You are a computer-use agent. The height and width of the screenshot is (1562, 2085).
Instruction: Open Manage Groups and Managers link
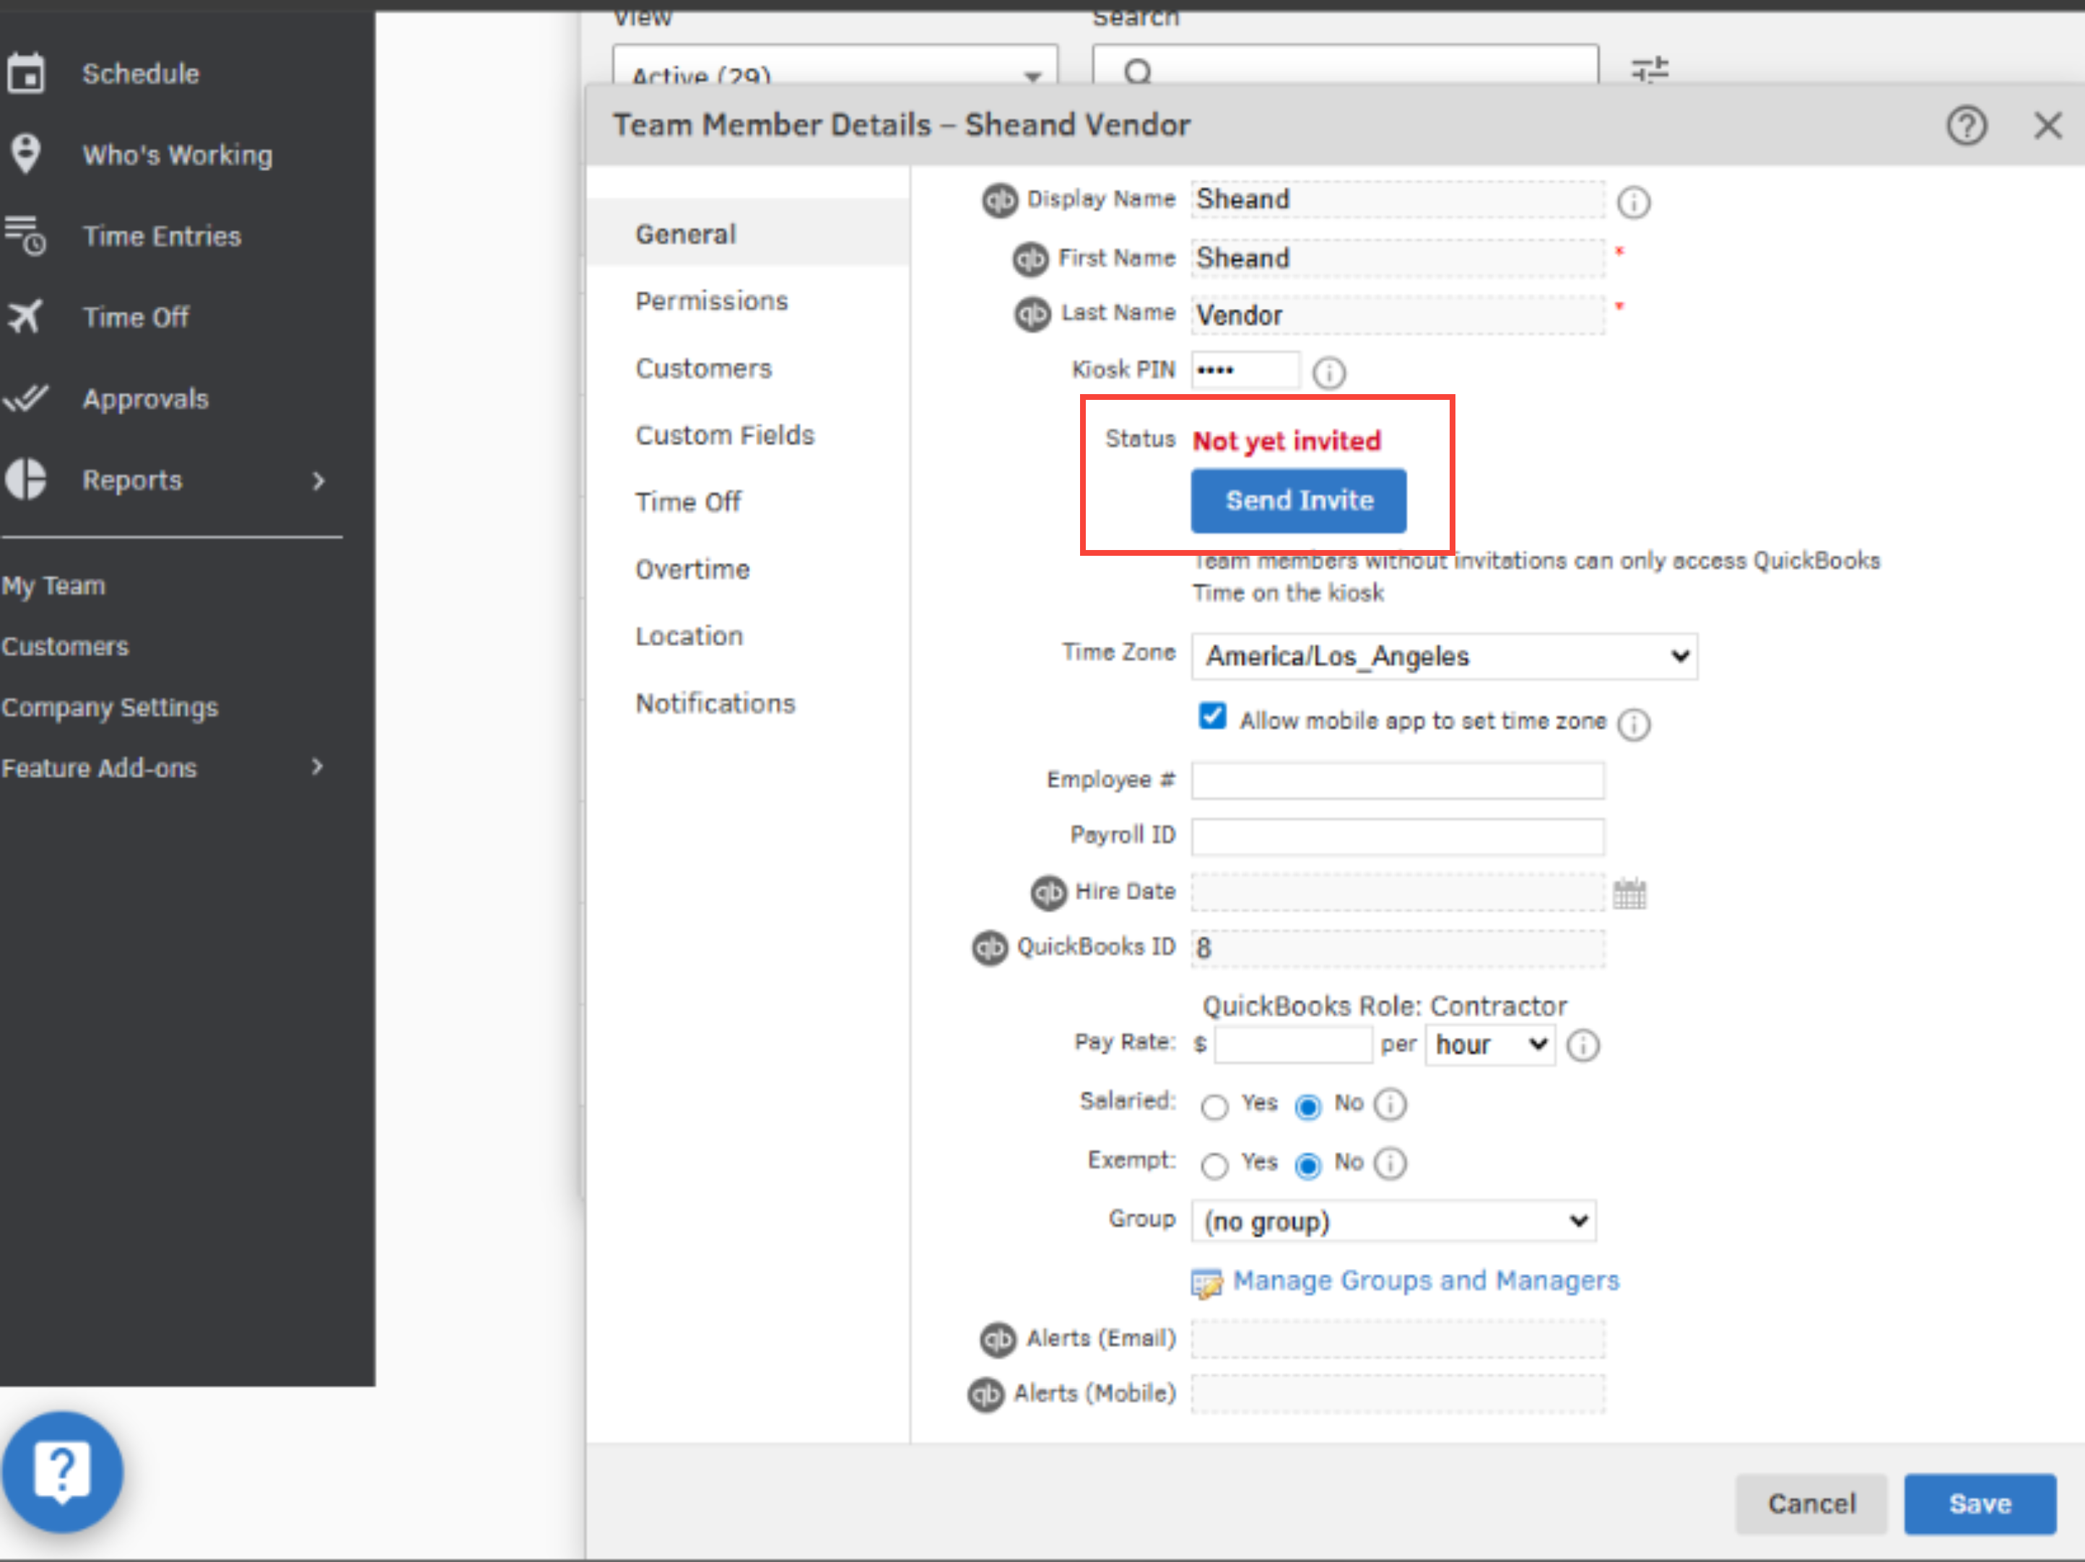coord(1426,1281)
